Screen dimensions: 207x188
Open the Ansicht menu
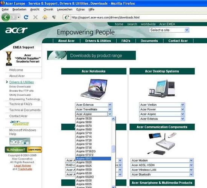pyautogui.click(x=35, y=9)
